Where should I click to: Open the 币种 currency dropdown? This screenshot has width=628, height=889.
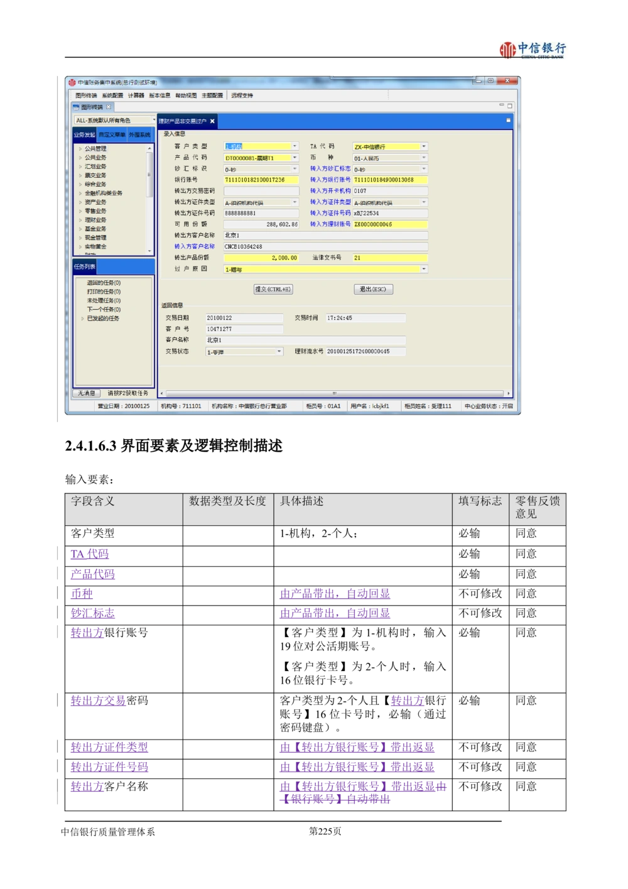point(423,159)
